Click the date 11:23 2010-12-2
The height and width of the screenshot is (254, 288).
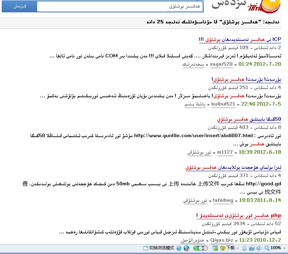260,240
